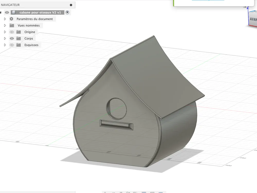
Task: Click the folder icon of Esquisses
Action: coord(19,45)
